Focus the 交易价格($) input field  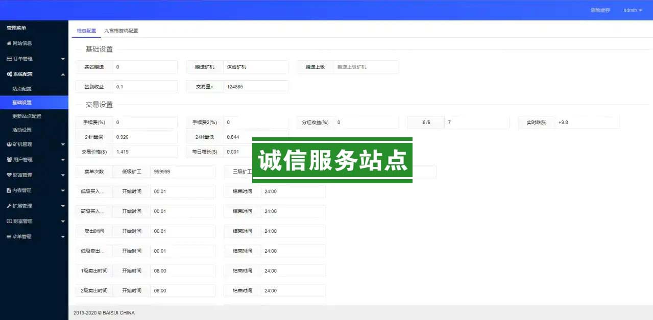click(145, 152)
